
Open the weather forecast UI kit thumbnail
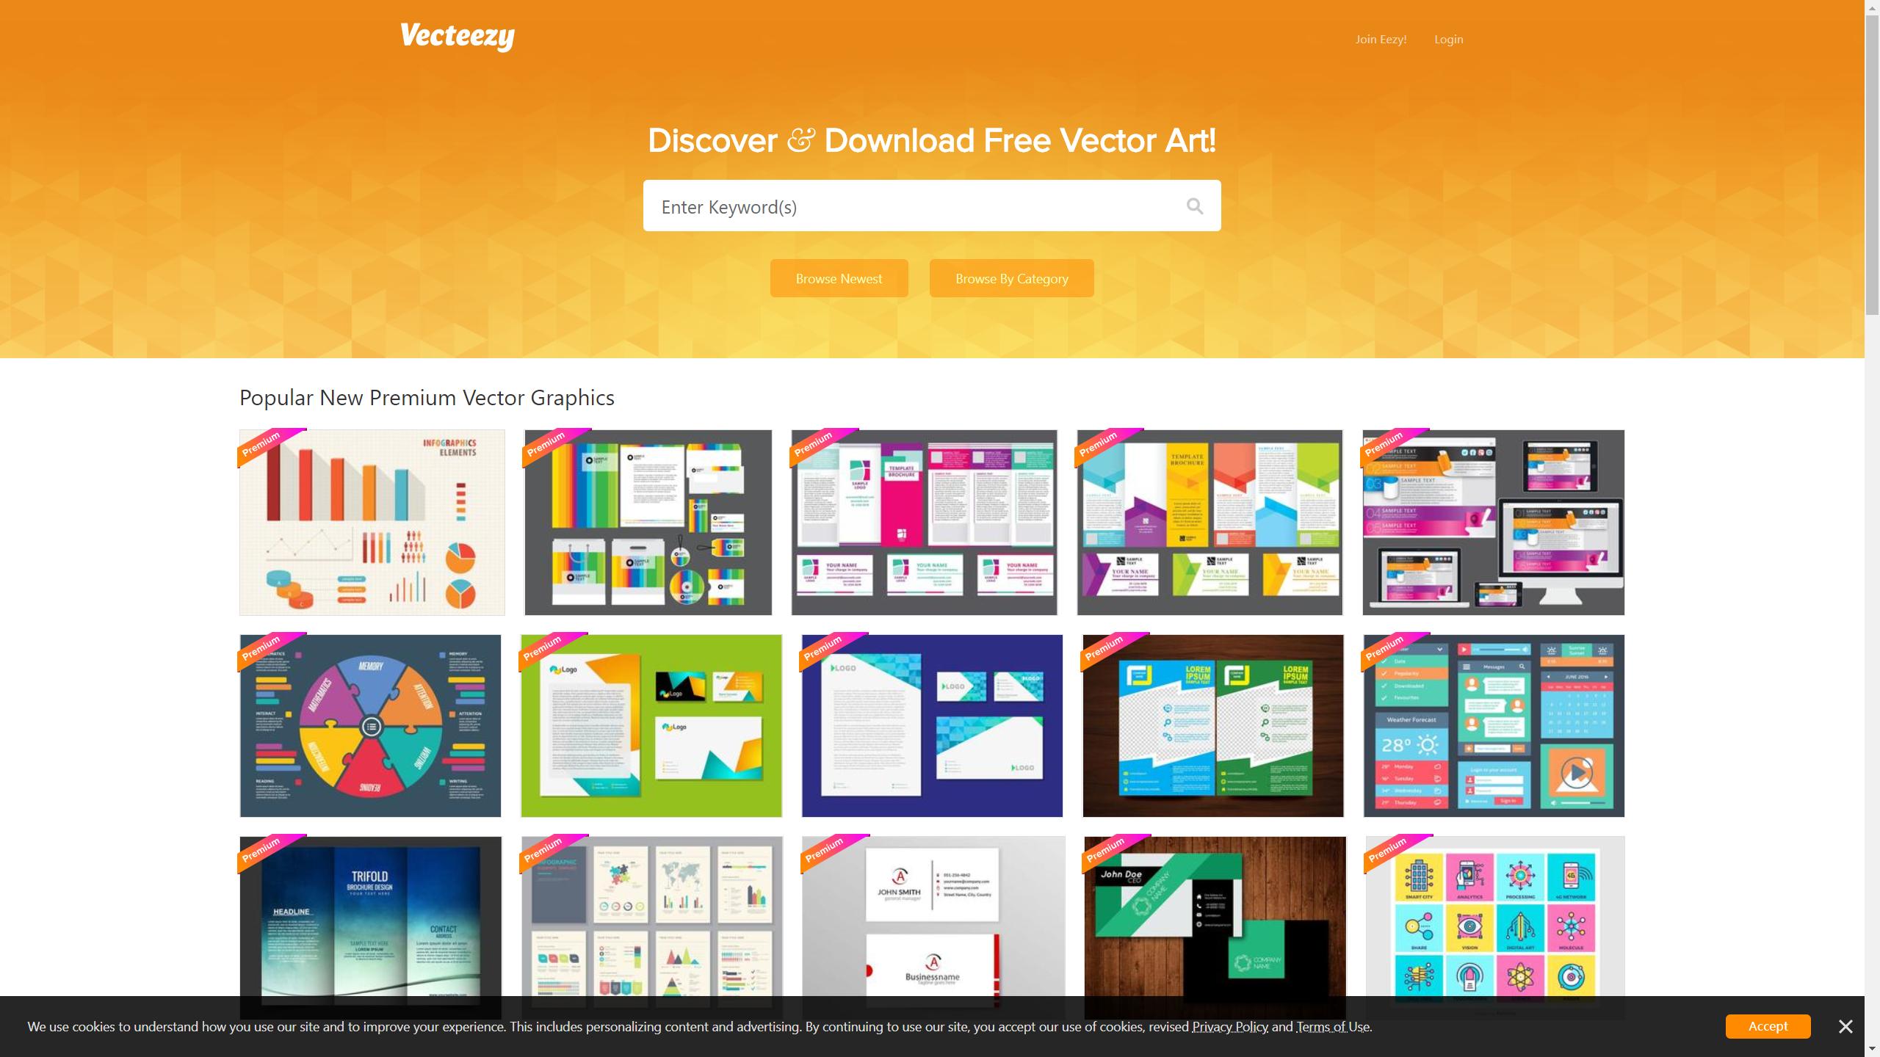tap(1493, 725)
